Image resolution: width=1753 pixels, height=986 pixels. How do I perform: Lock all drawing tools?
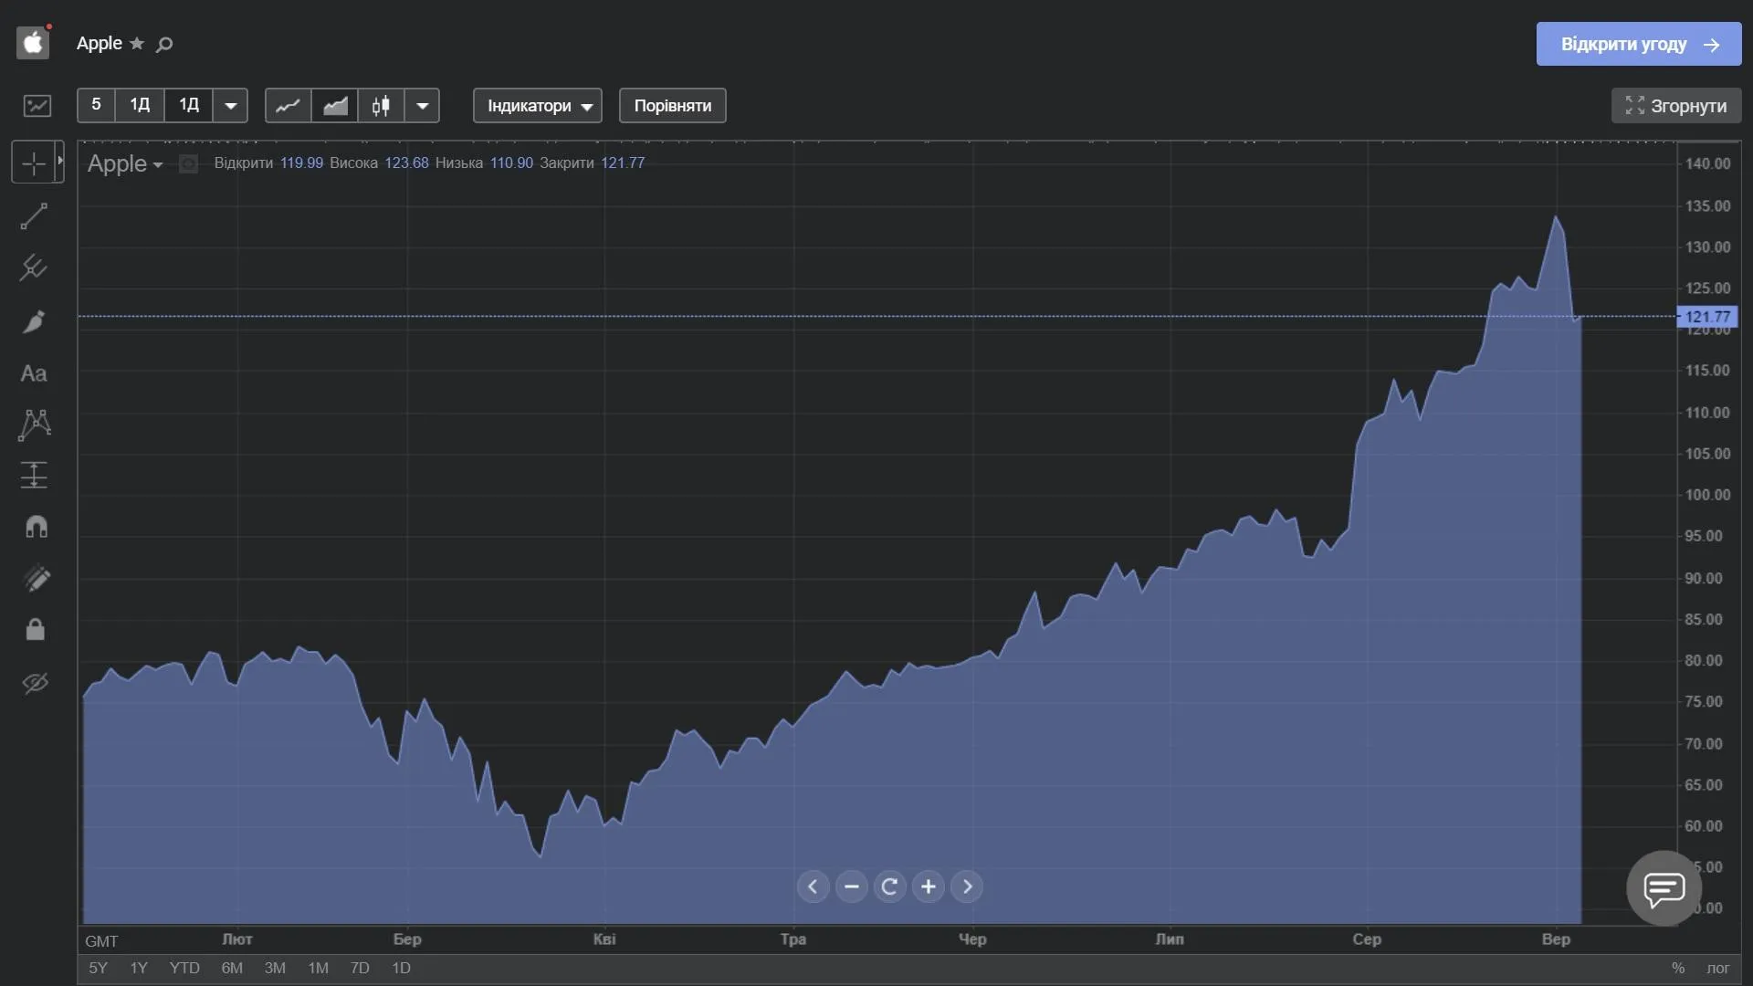coord(35,630)
